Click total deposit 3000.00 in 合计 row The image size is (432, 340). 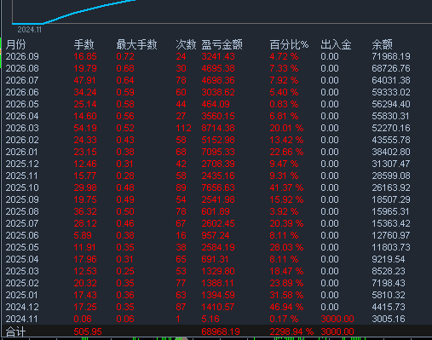click(x=337, y=331)
